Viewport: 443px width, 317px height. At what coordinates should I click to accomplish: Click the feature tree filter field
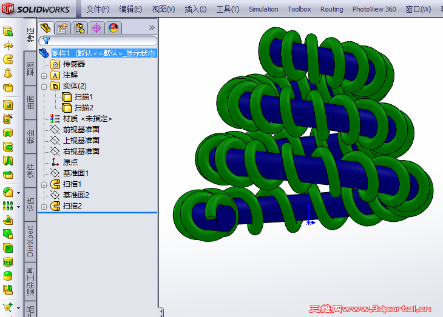(98, 41)
